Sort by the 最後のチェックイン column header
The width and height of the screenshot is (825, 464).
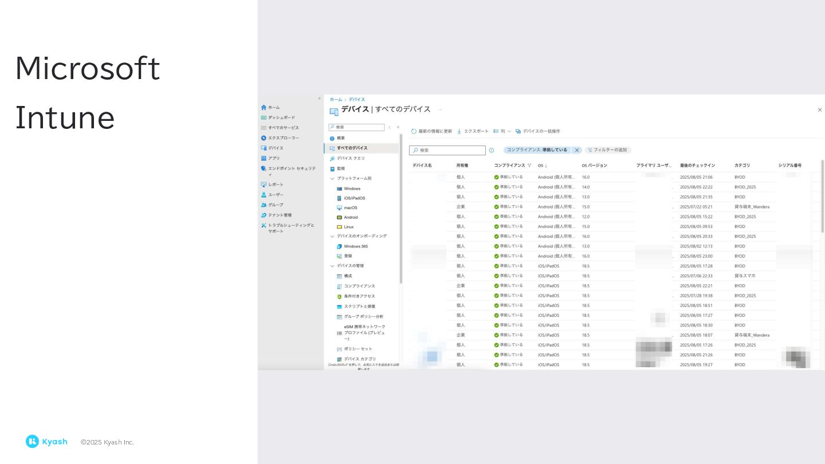[x=697, y=166]
